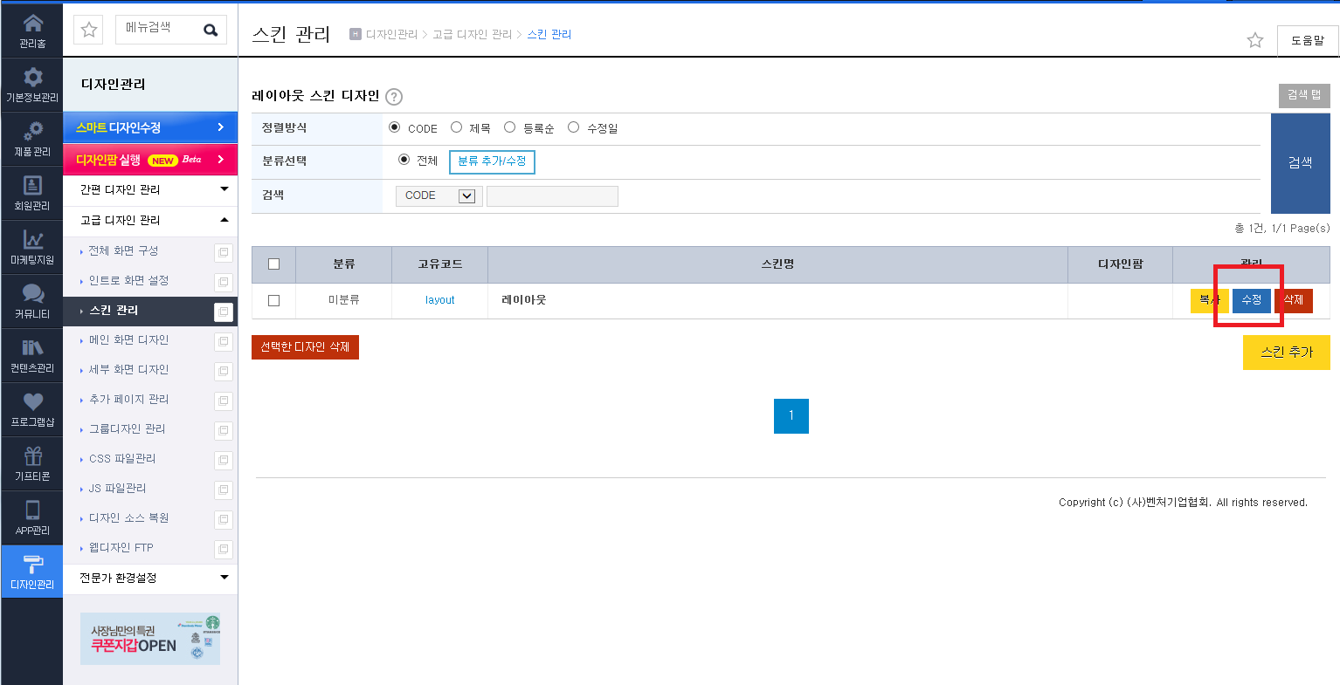
Task: Expand the 전문가 환경설정 section
Action: click(150, 578)
